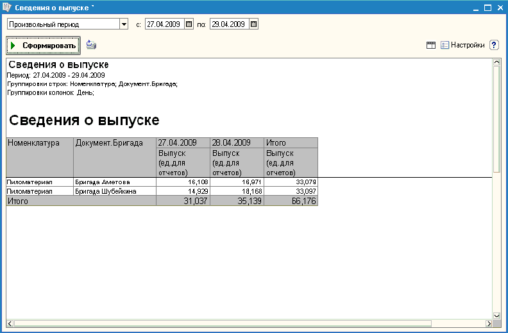Image resolution: width=508 pixels, height=333 pixels.
Task: Click the table header toggle icon
Action: coord(431,45)
